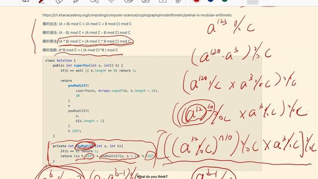Open the khanacademy modular-arithmetic URL
318x179 pixels.
click(x=137, y=15)
